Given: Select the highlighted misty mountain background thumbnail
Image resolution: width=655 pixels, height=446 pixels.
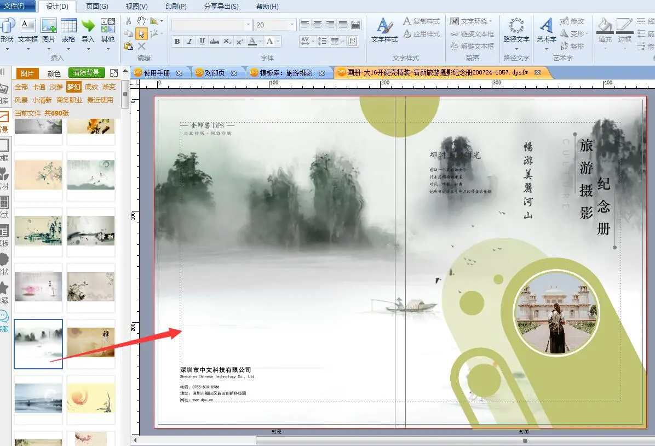Looking at the screenshot, I should 38,344.
